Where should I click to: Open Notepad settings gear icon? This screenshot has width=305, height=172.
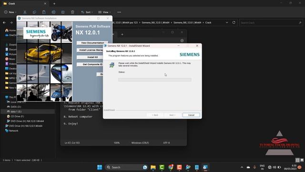coord(182,41)
